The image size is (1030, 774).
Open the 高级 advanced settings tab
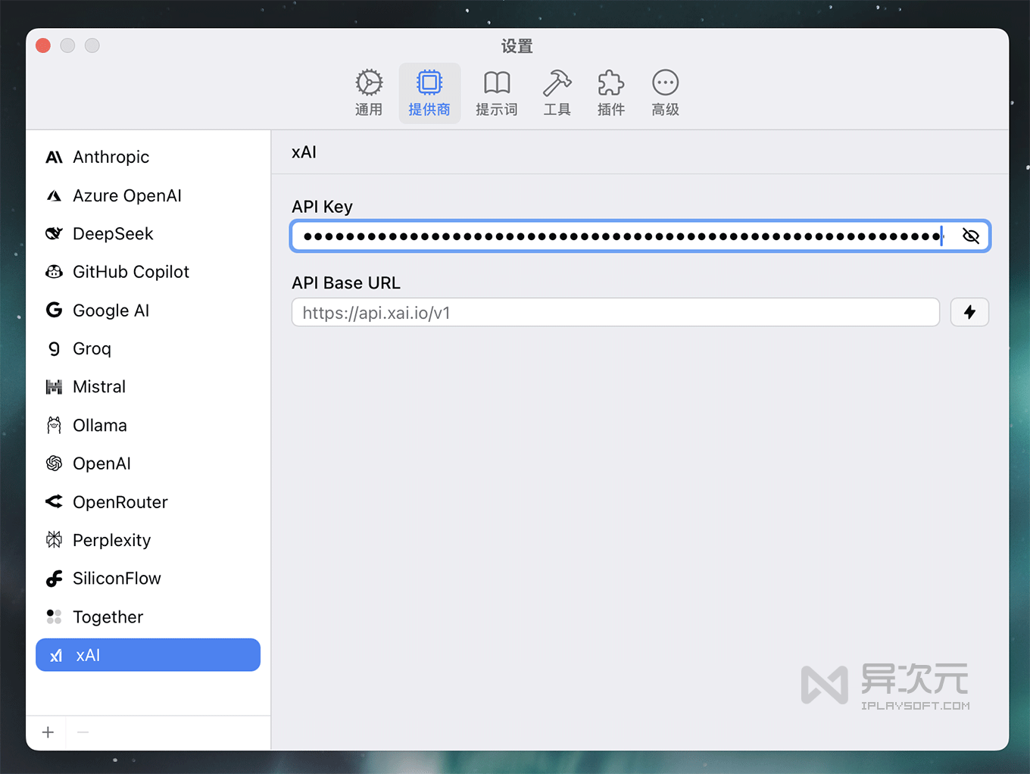pos(665,93)
